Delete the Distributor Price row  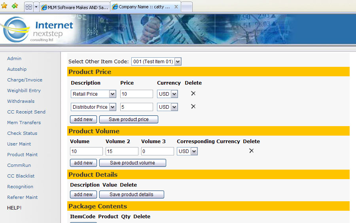tap(193, 106)
